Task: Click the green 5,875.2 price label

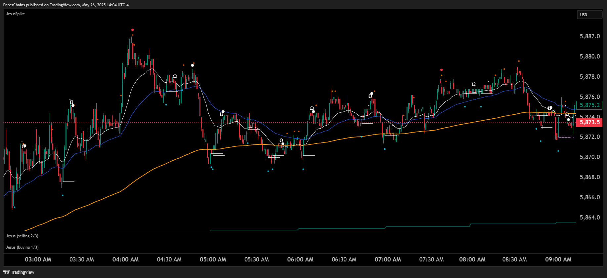Action: pyautogui.click(x=589, y=105)
